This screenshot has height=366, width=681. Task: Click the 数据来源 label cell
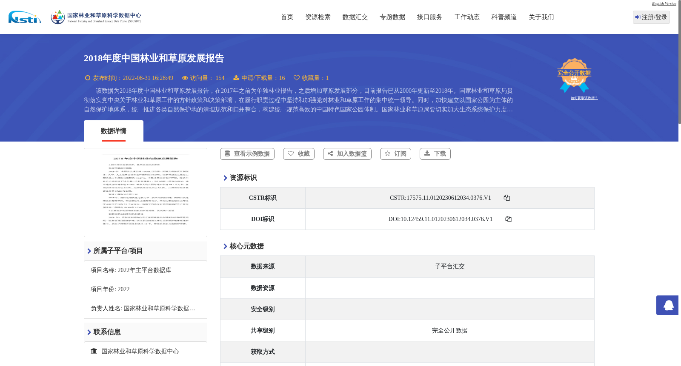[263, 267]
